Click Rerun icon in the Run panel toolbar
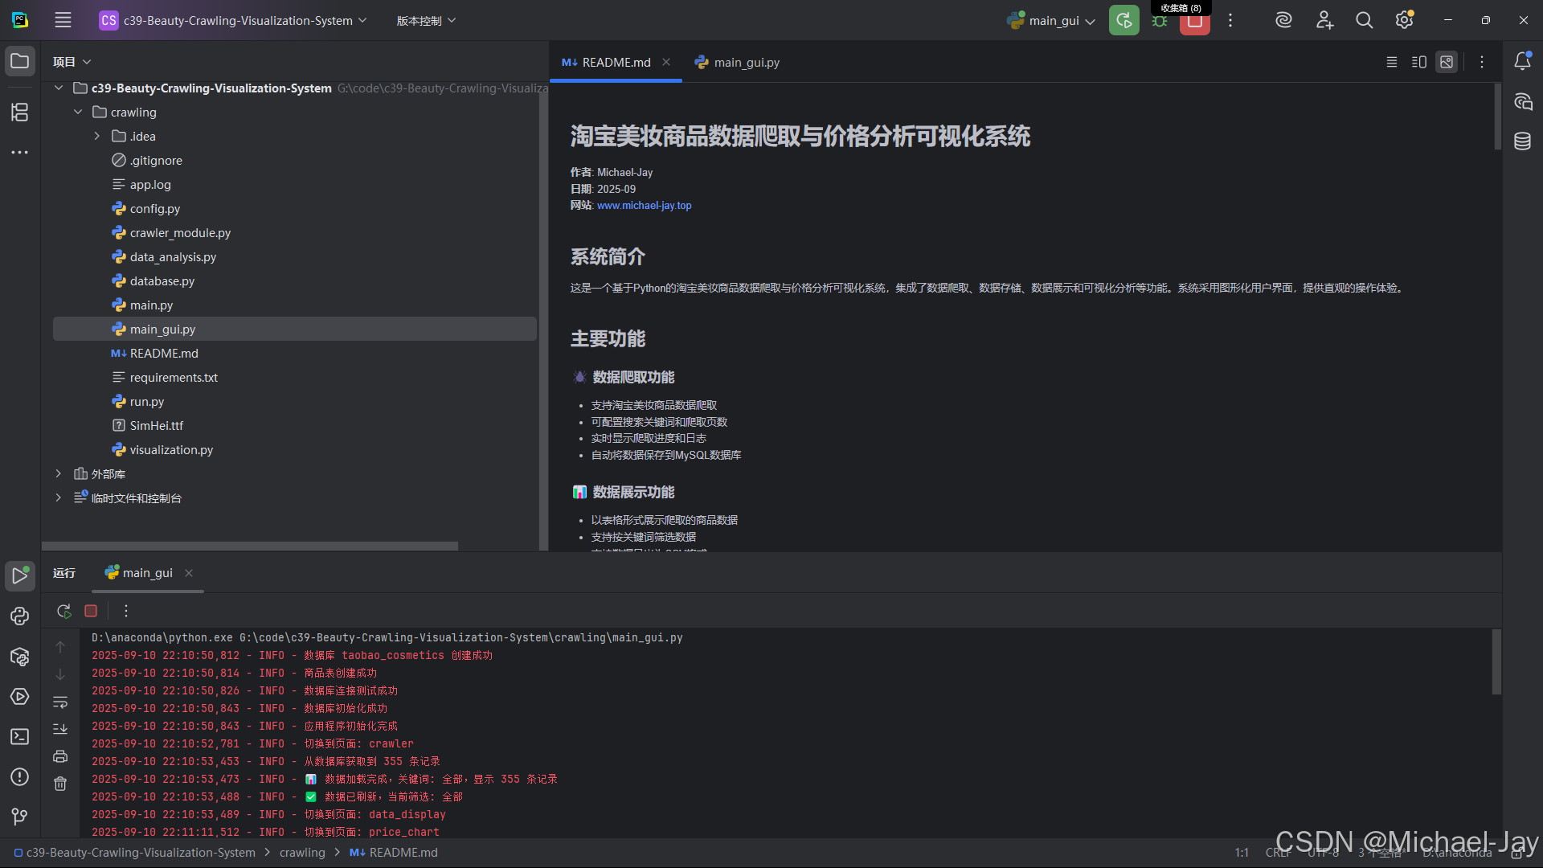This screenshot has height=868, width=1543. 64,611
